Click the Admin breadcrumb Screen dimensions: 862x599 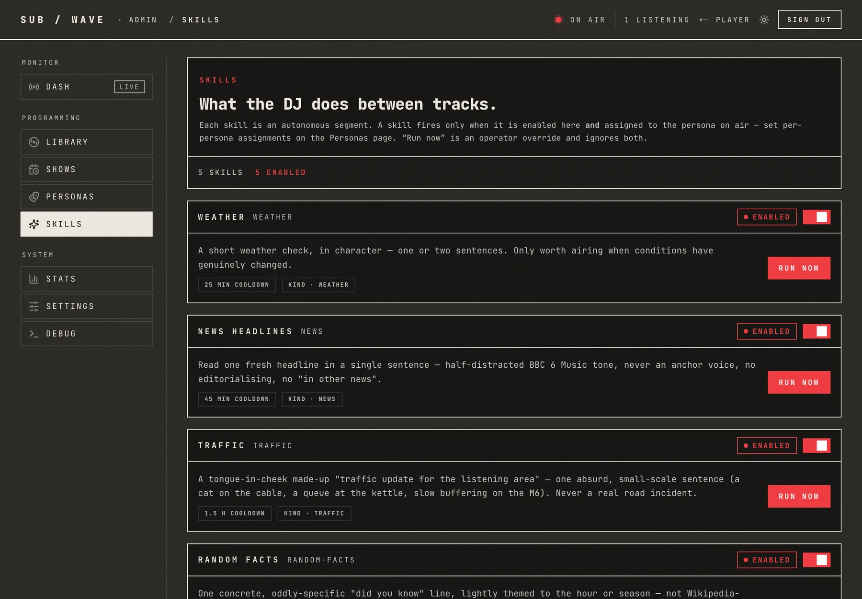tap(143, 20)
